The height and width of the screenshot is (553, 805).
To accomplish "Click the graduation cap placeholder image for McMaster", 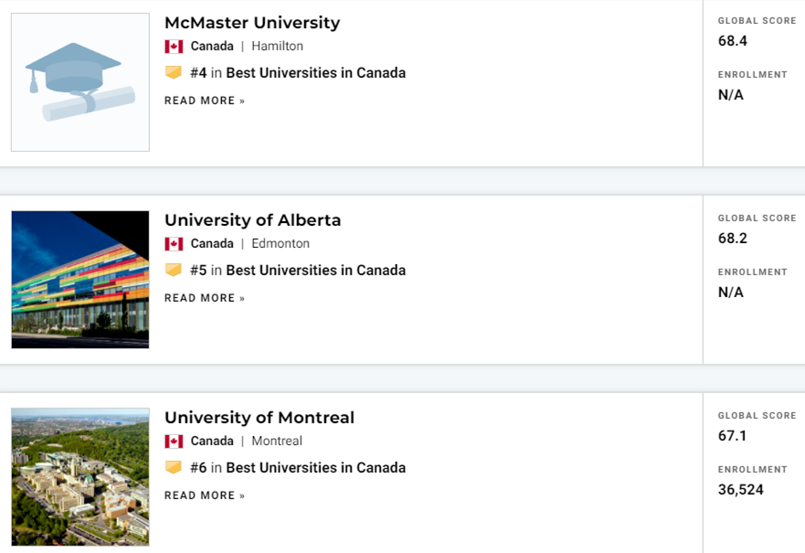I will (80, 82).
